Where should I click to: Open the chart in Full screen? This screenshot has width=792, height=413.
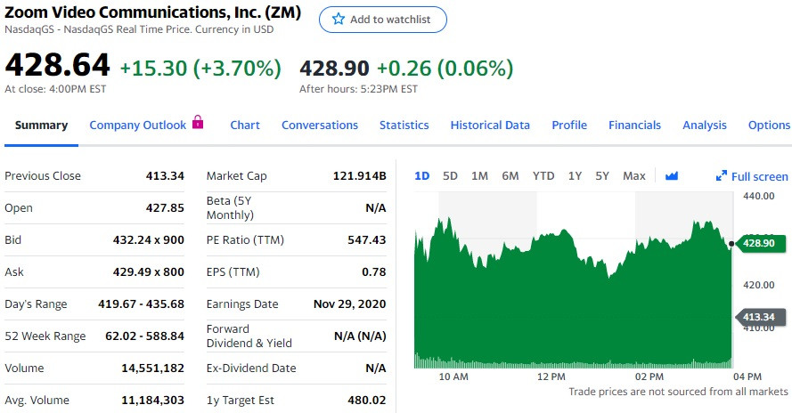759,176
